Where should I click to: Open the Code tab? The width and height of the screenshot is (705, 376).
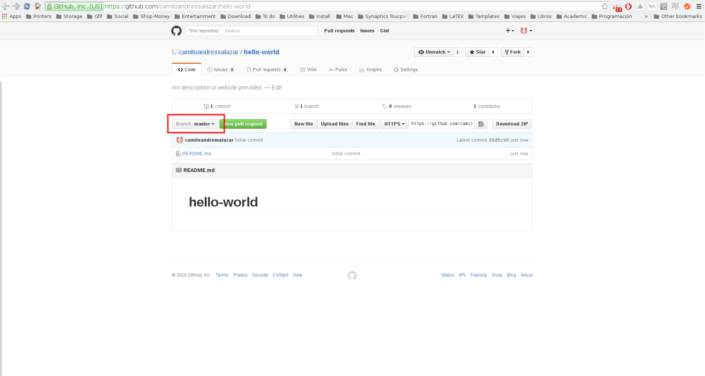pyautogui.click(x=187, y=70)
